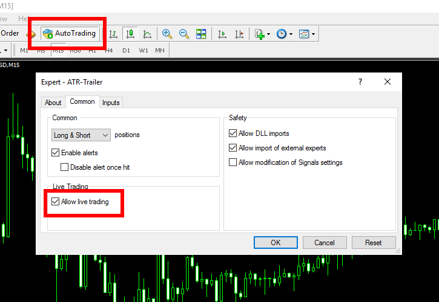The width and height of the screenshot is (439, 302).
Task: Toggle the chart shift icon
Action: (x=239, y=34)
